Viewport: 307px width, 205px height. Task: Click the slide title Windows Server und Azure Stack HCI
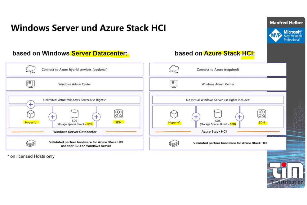(88, 28)
